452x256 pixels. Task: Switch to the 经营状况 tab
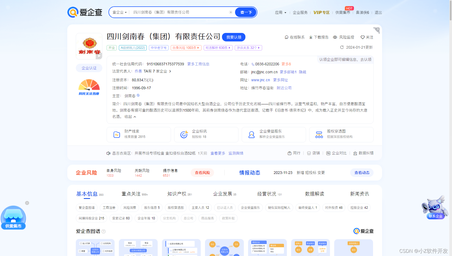tap(270, 194)
